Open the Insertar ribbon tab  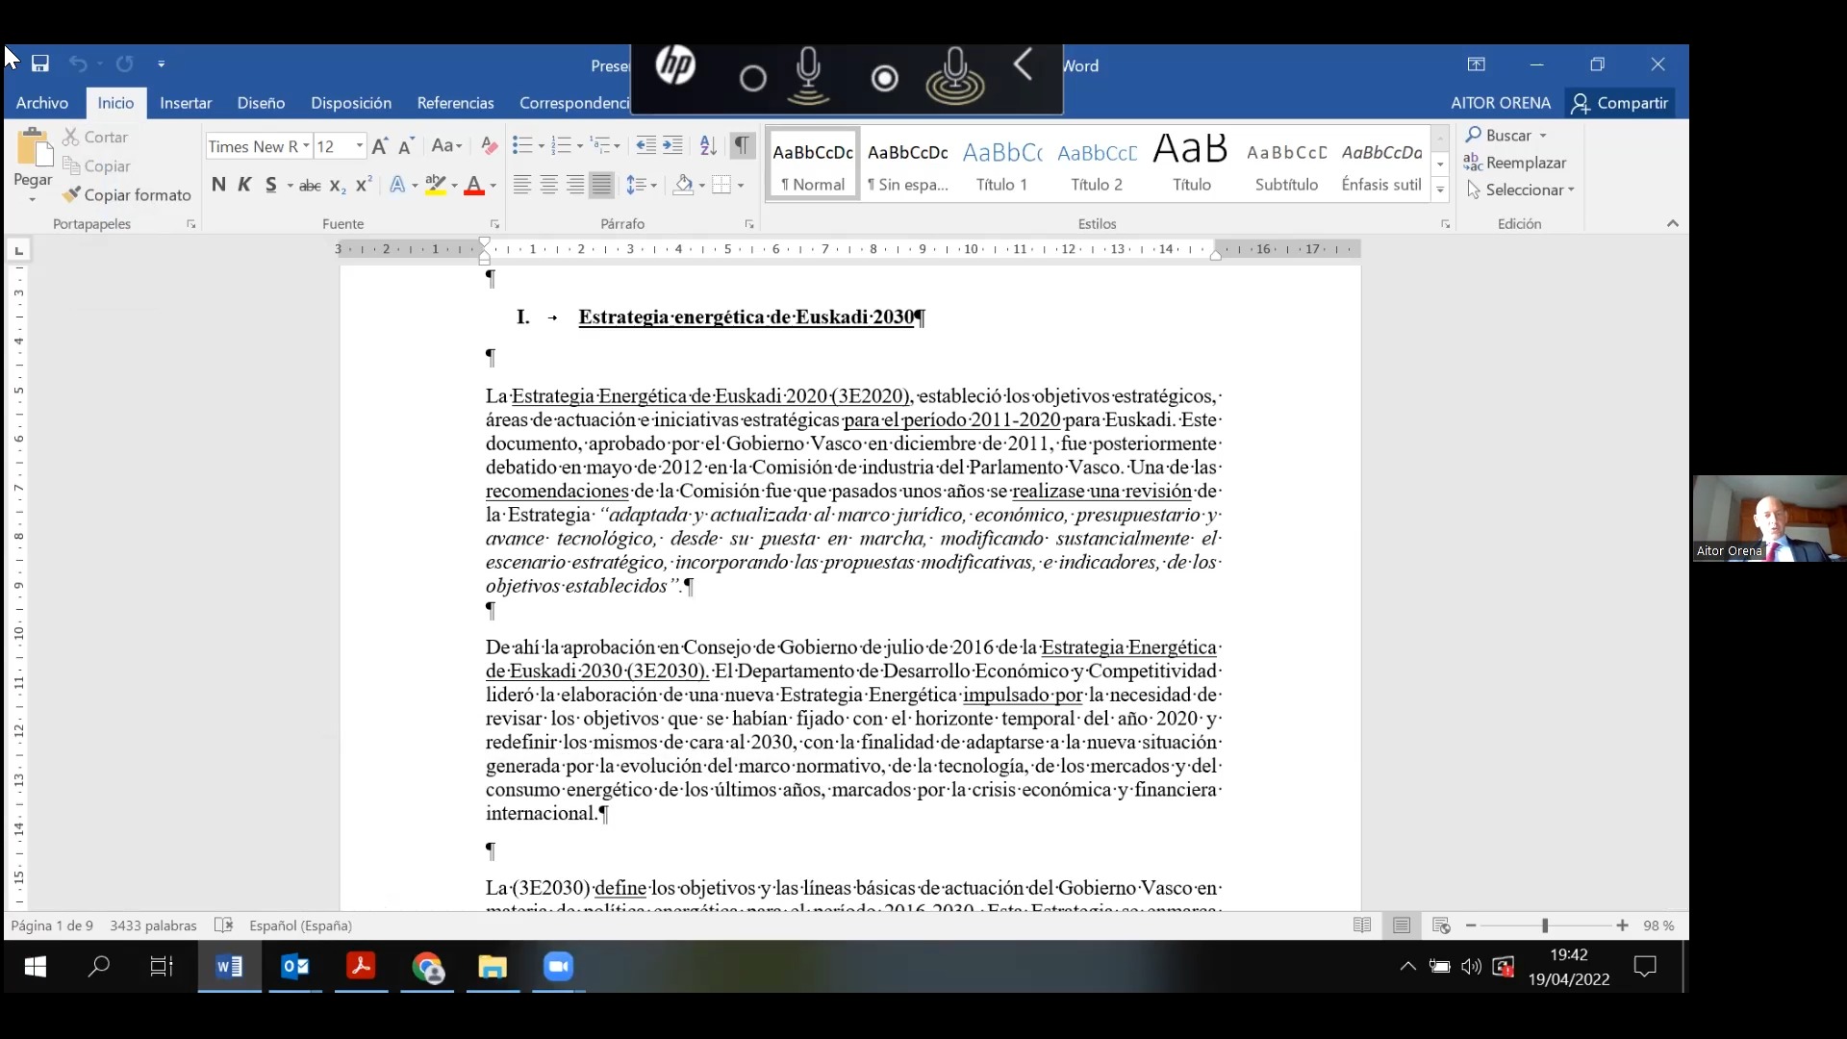click(x=186, y=103)
